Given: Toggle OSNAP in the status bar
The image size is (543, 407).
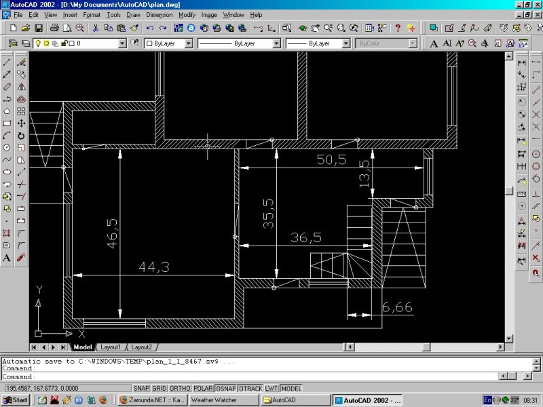Looking at the screenshot, I should 225,388.
